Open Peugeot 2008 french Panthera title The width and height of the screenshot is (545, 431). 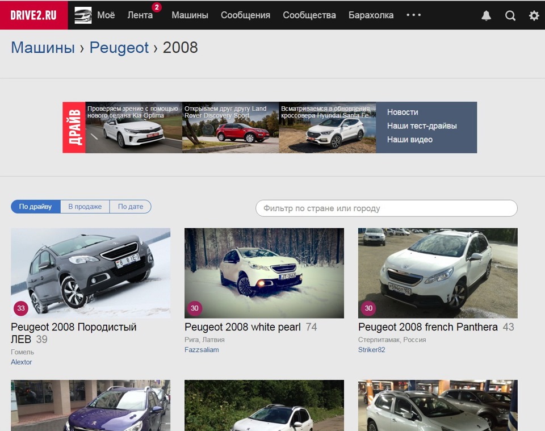[428, 327]
